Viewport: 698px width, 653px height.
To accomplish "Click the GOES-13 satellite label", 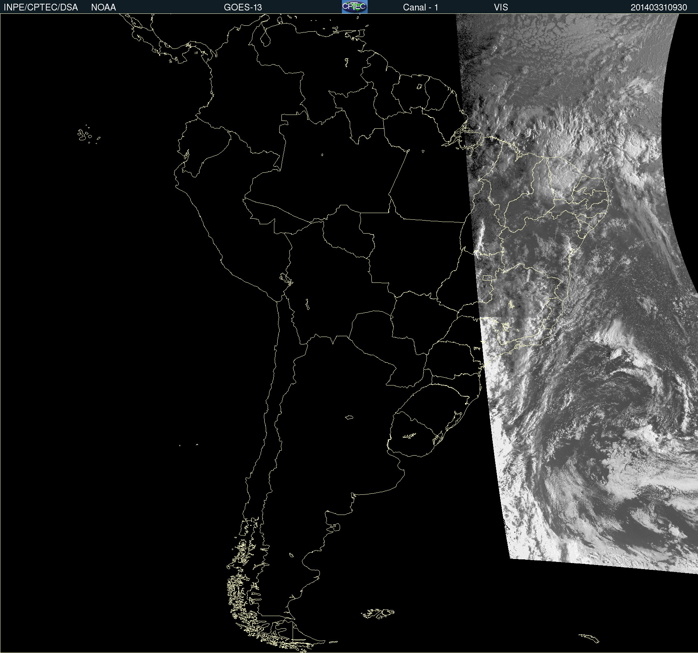I will tap(243, 7).
